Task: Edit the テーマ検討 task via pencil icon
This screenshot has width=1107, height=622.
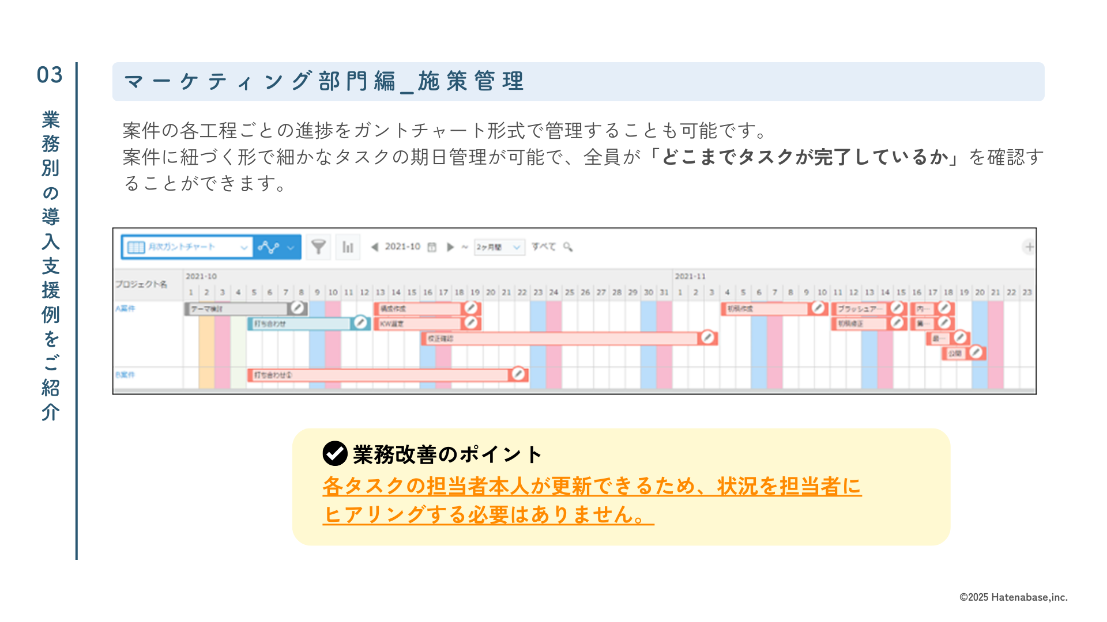Action: pos(298,308)
